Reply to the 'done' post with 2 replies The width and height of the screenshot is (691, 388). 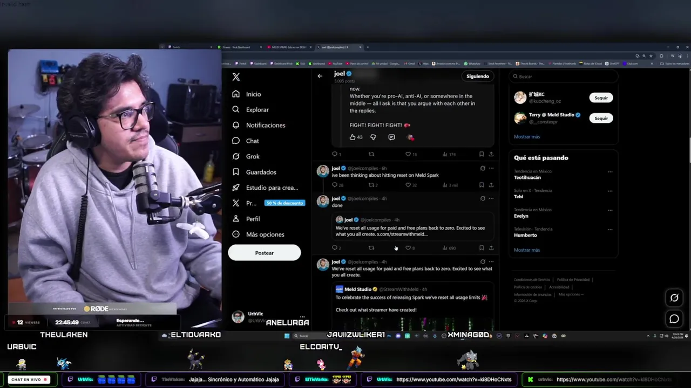coord(336,248)
